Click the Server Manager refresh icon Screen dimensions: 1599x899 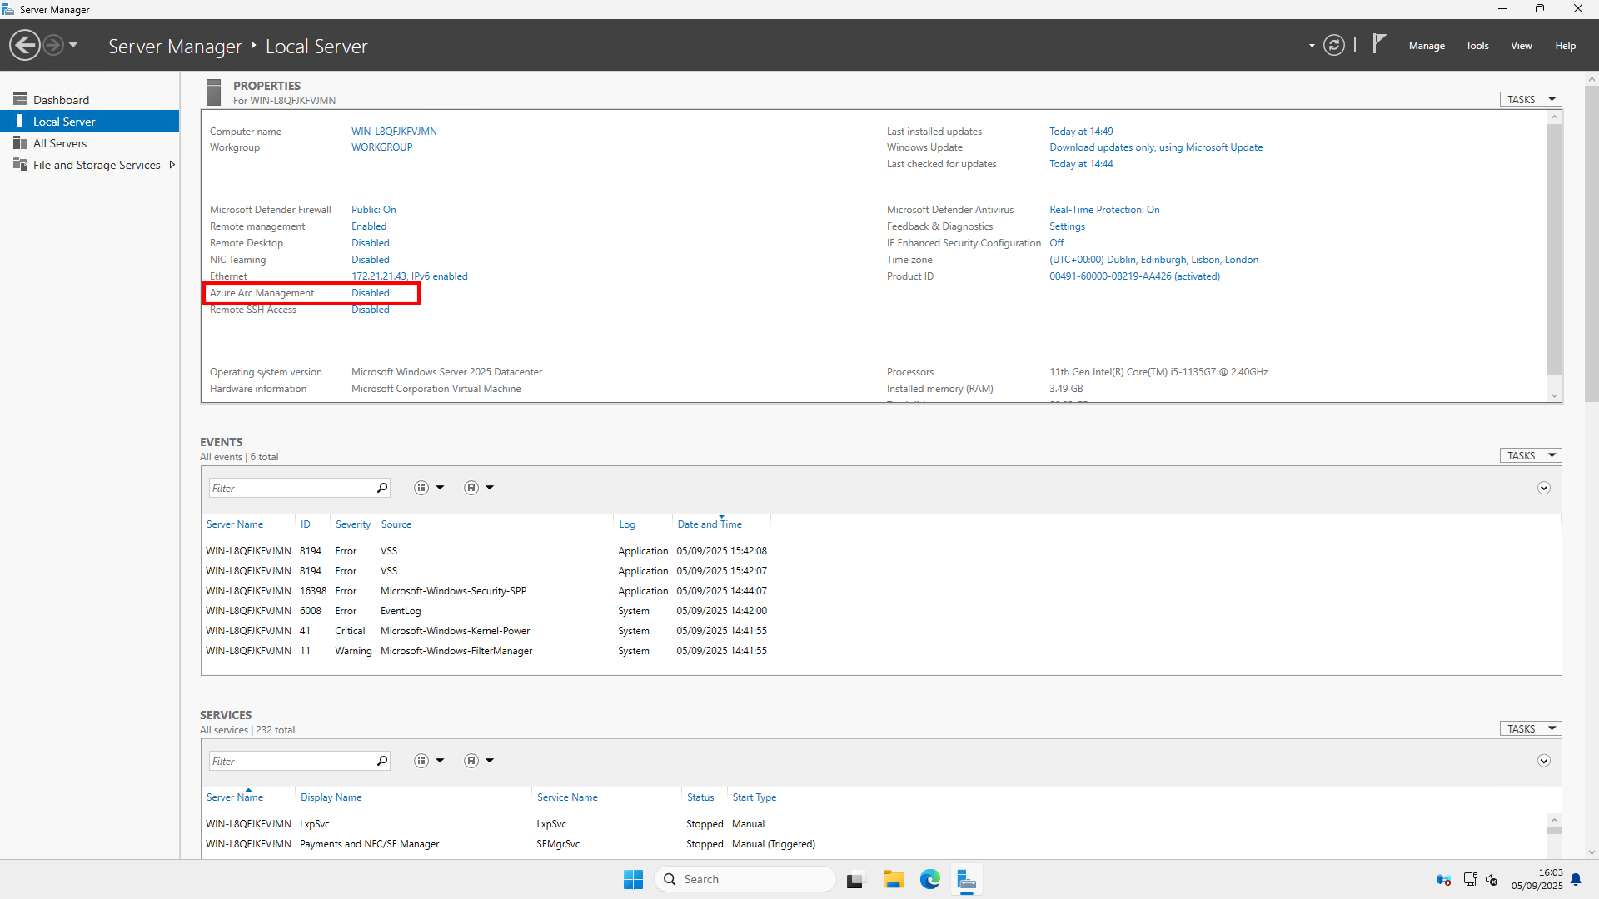pos(1334,45)
